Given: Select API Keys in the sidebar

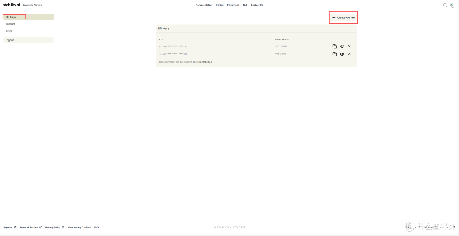Looking at the screenshot, I should click(28, 17).
